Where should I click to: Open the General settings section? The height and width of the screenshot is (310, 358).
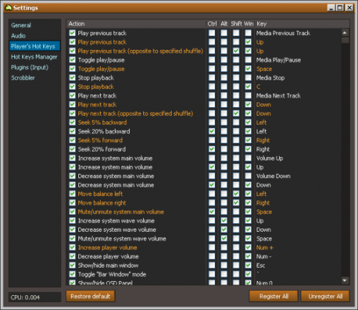coord(21,26)
